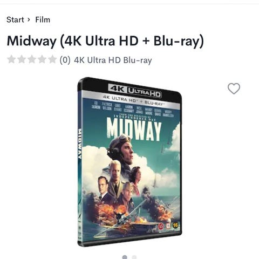Viewport: 259px width, 259px height.
Task: Click the breadcrumb chevron after Start
Action: point(29,19)
